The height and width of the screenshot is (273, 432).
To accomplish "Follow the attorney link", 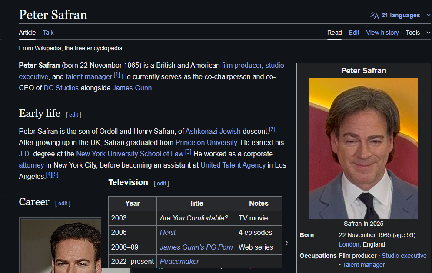I will 31,165.
